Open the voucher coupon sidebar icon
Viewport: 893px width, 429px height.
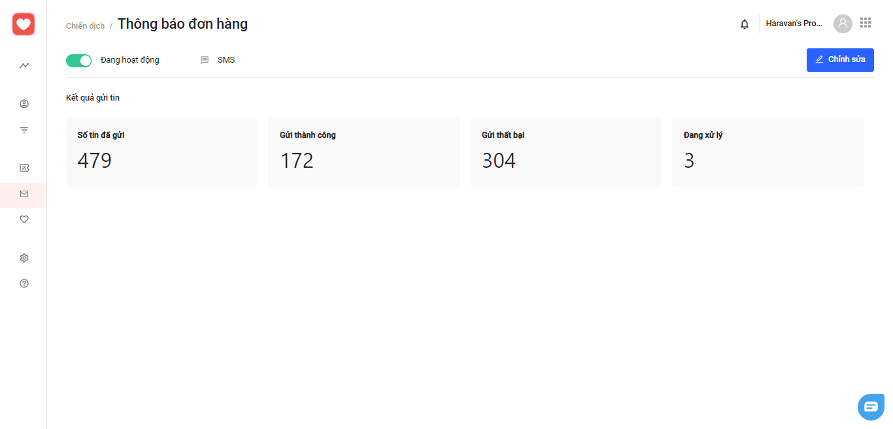click(24, 168)
